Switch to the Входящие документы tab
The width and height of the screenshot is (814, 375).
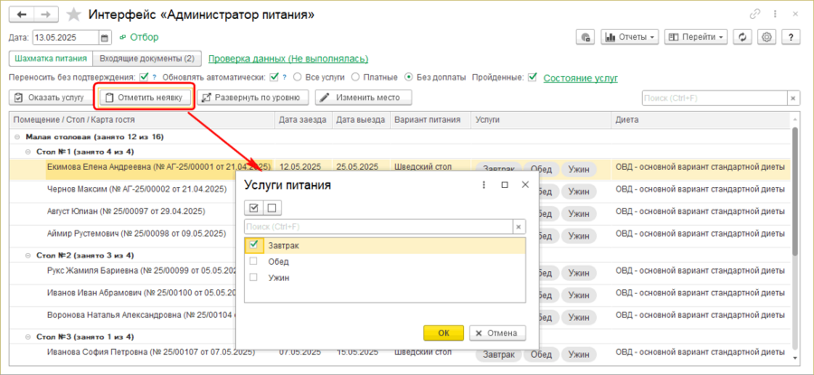click(147, 59)
